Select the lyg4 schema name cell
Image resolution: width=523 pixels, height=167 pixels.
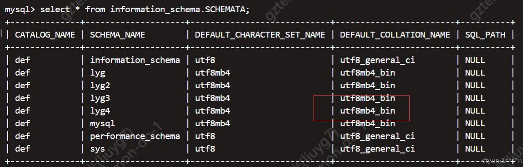click(100, 110)
